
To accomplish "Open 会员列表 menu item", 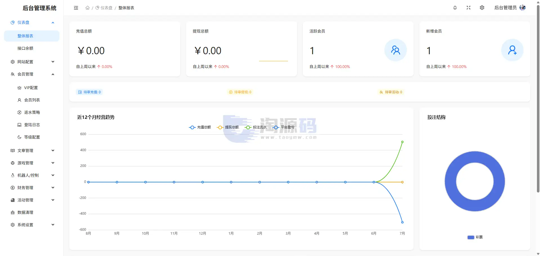I will click(x=32, y=100).
